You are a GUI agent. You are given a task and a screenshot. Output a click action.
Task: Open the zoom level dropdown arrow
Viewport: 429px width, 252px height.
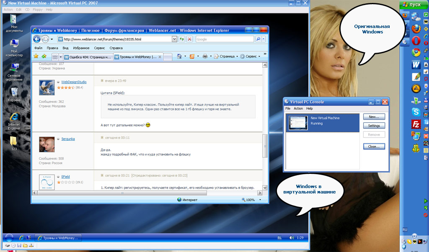(260, 200)
